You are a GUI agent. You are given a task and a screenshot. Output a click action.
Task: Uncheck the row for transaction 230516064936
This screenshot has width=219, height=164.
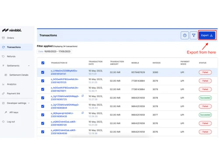42,132
